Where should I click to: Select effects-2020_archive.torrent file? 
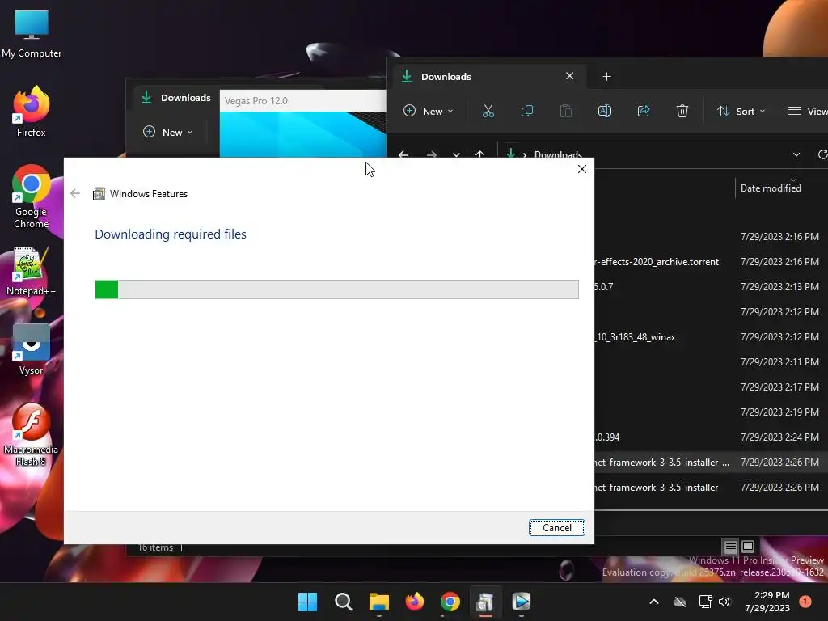[x=657, y=262]
